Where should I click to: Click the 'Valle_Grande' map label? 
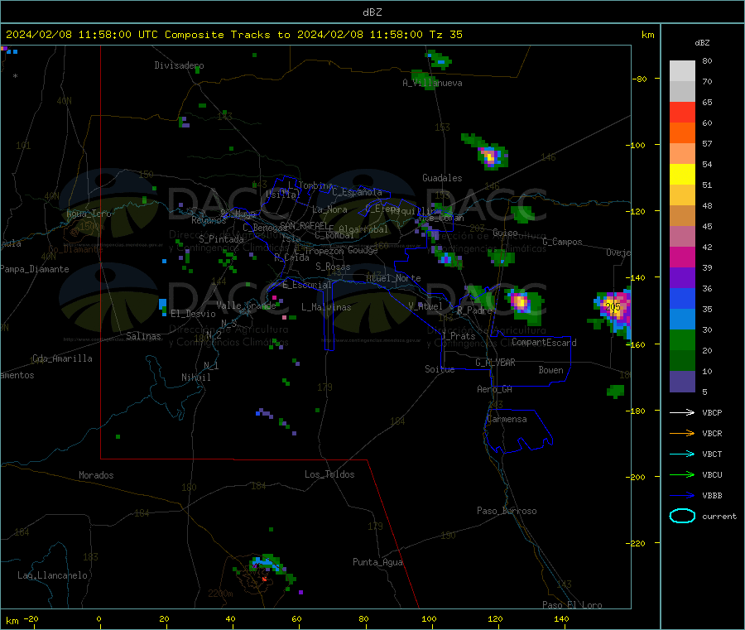246,305
